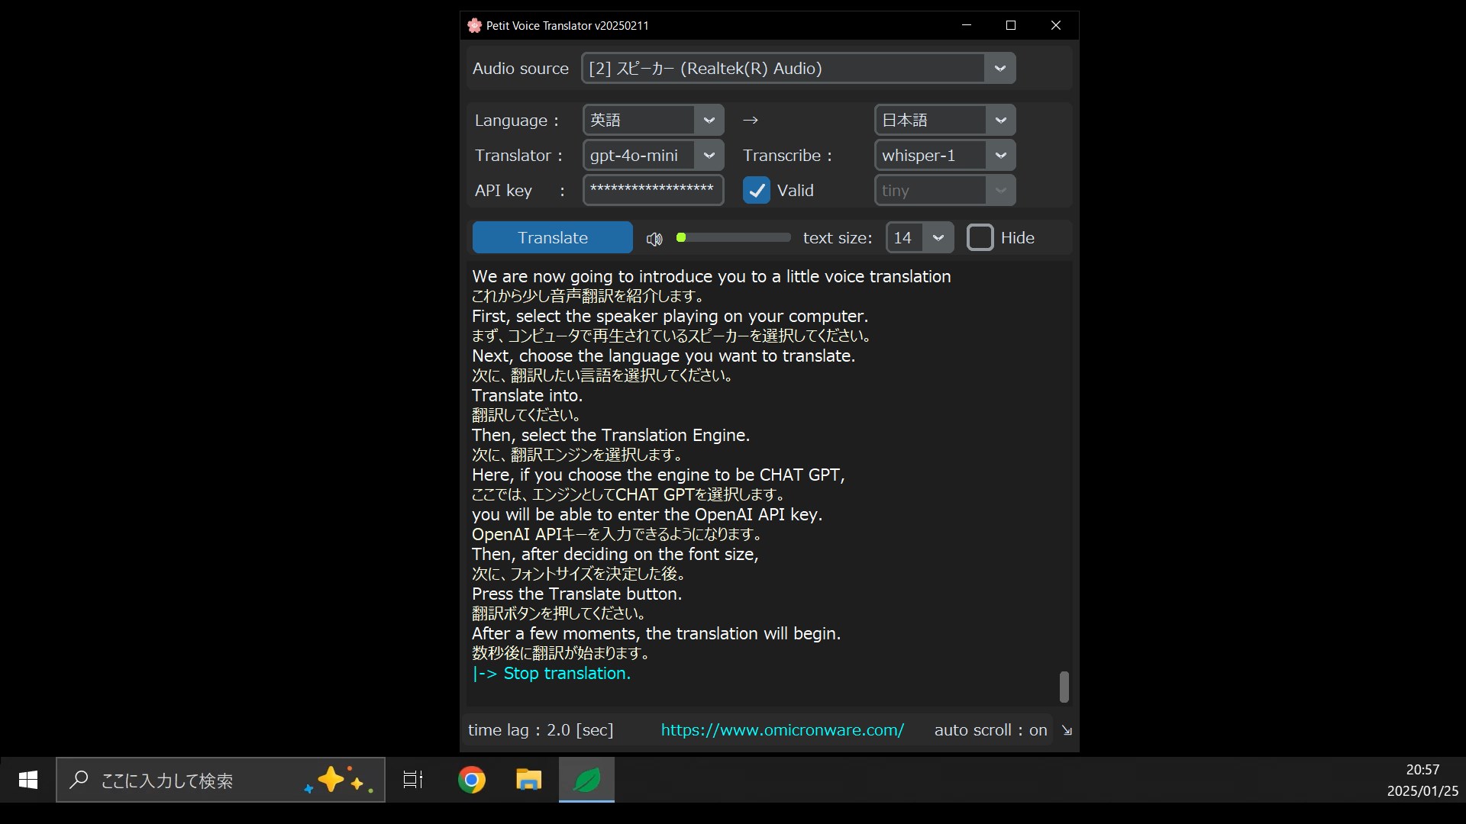The height and width of the screenshot is (824, 1466).
Task: Open the omicronware.com website link
Action: [x=782, y=730]
